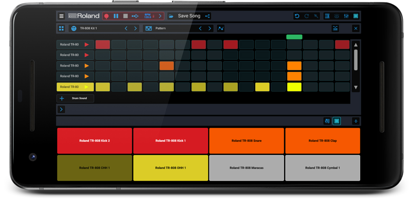Redo the last undone action
Image resolution: width=413 pixels, height=199 pixels.
coord(307,16)
